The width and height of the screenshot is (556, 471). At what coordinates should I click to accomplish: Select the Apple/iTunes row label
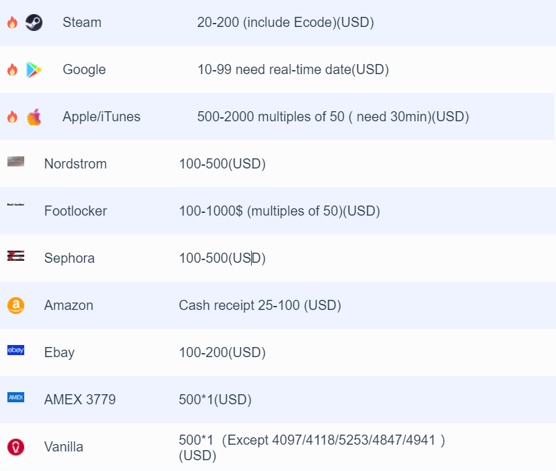102,117
